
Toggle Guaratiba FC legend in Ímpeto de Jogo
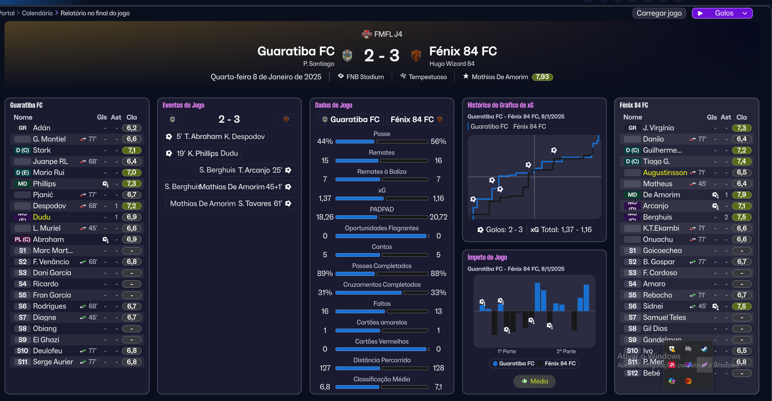tap(513, 364)
